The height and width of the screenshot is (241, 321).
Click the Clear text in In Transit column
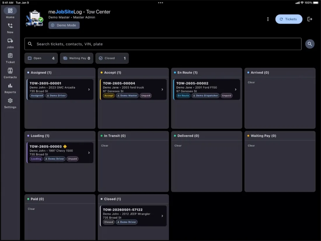(104, 145)
